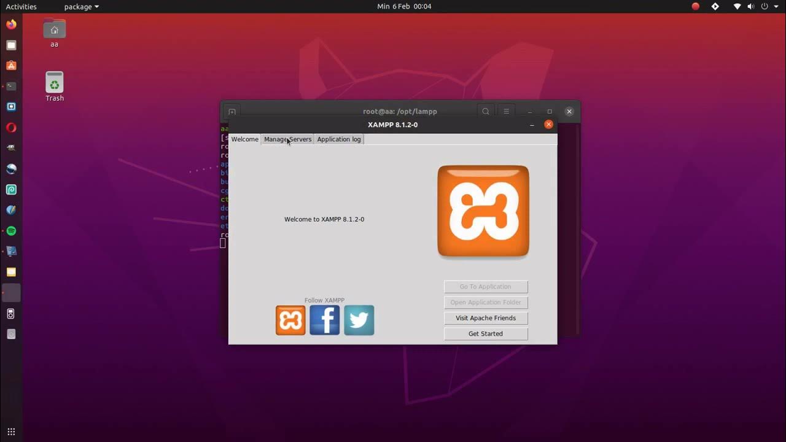
Task: Show all applications grid
Action: tap(11, 432)
